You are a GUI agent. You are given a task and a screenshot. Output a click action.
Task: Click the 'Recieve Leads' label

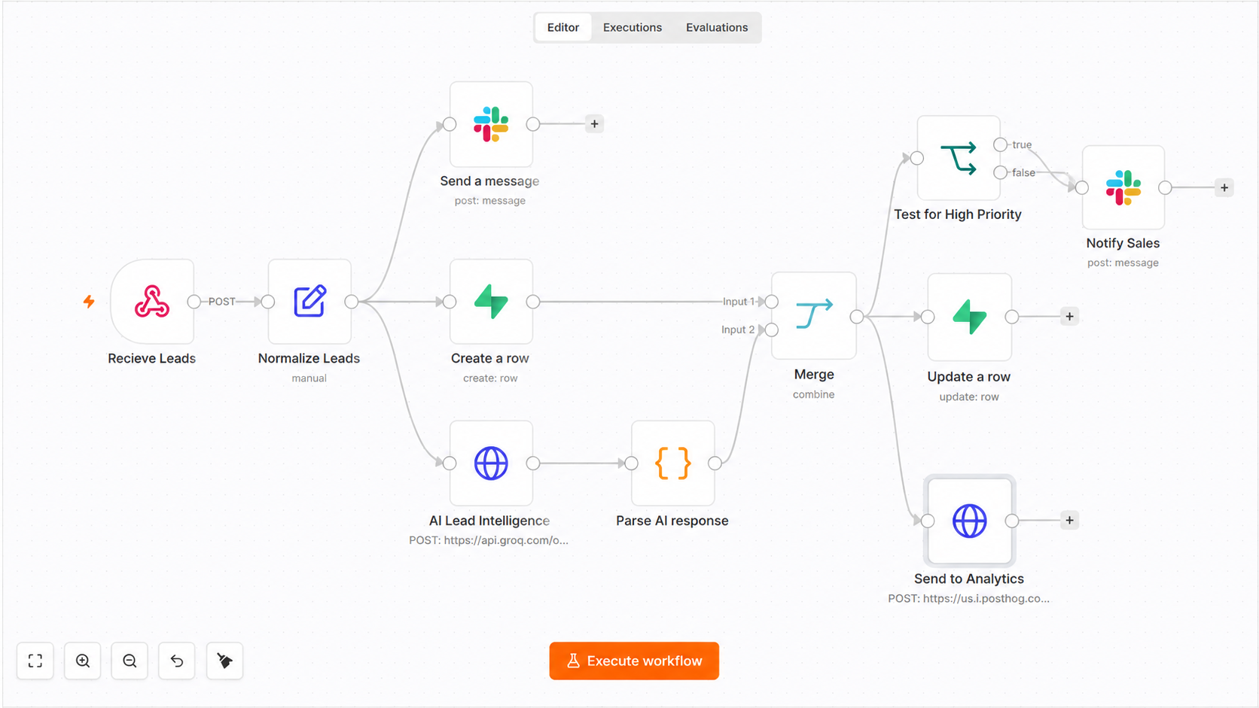pyautogui.click(x=152, y=358)
